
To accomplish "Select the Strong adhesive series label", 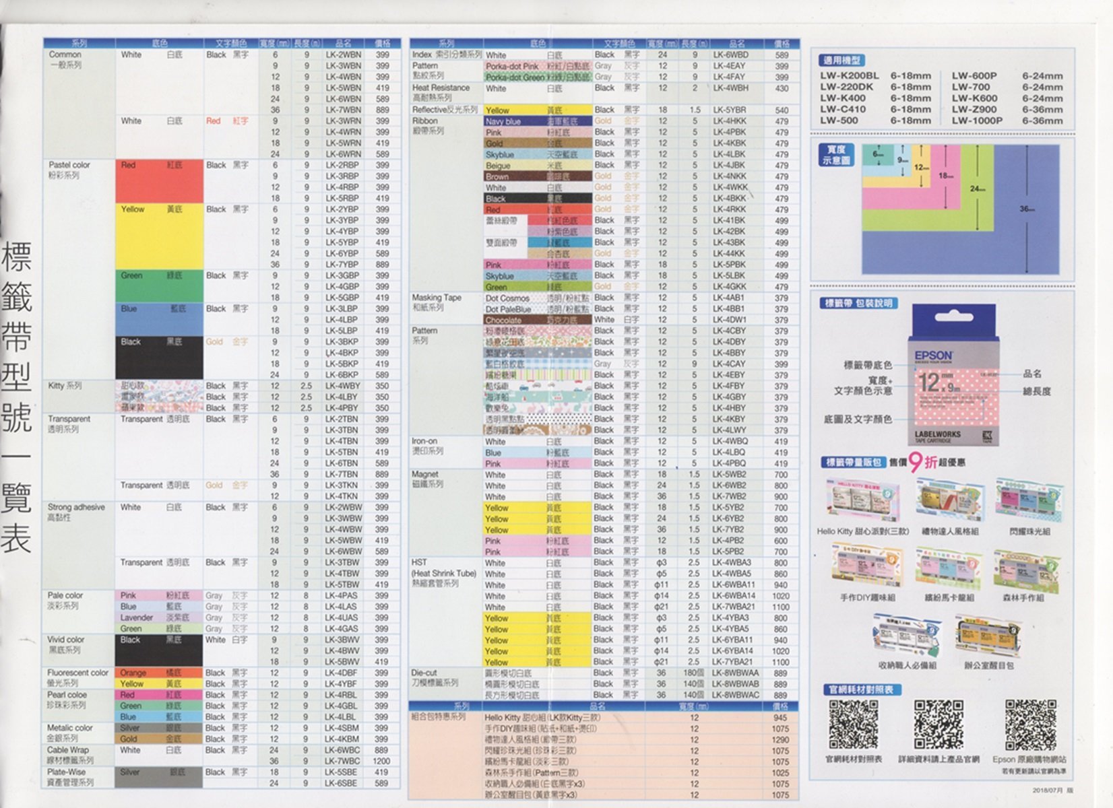I will tap(76, 512).
